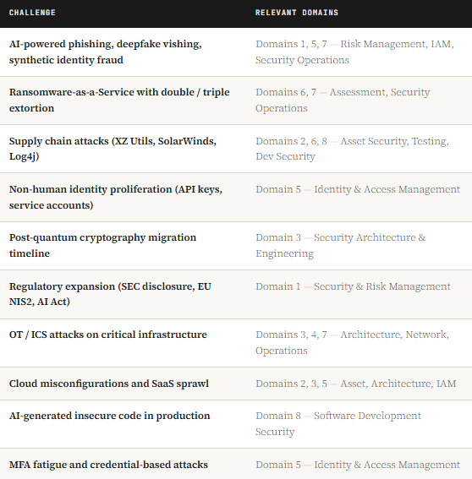Click MFA fatigue and credential-based attacks

pyautogui.click(x=108, y=465)
